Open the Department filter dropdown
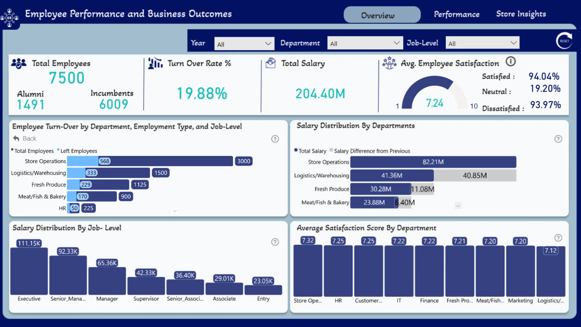 [x=365, y=43]
